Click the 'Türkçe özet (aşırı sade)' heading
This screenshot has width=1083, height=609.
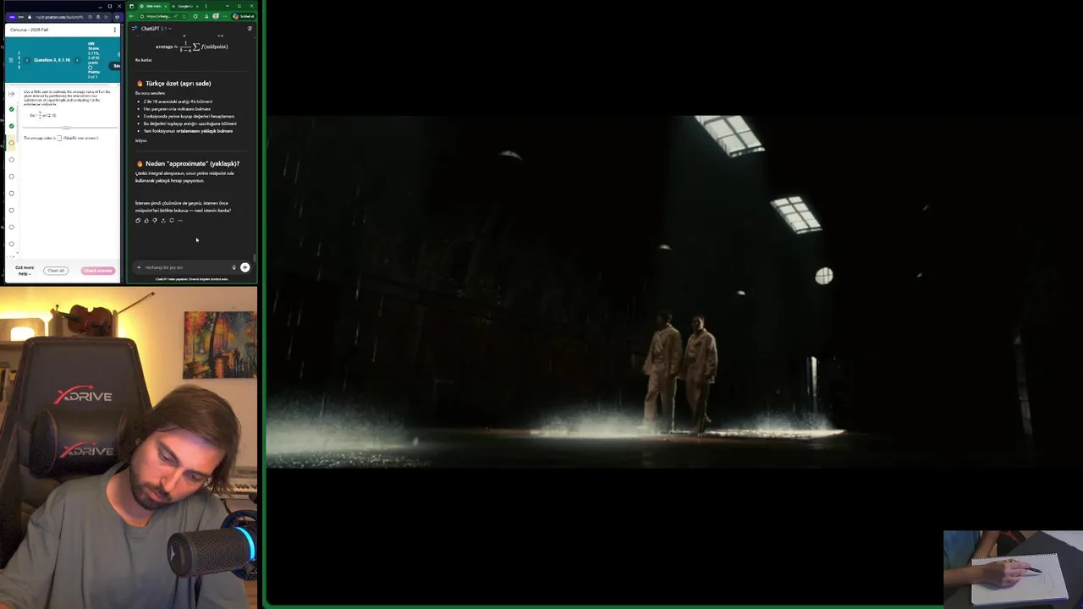pyautogui.click(x=178, y=84)
